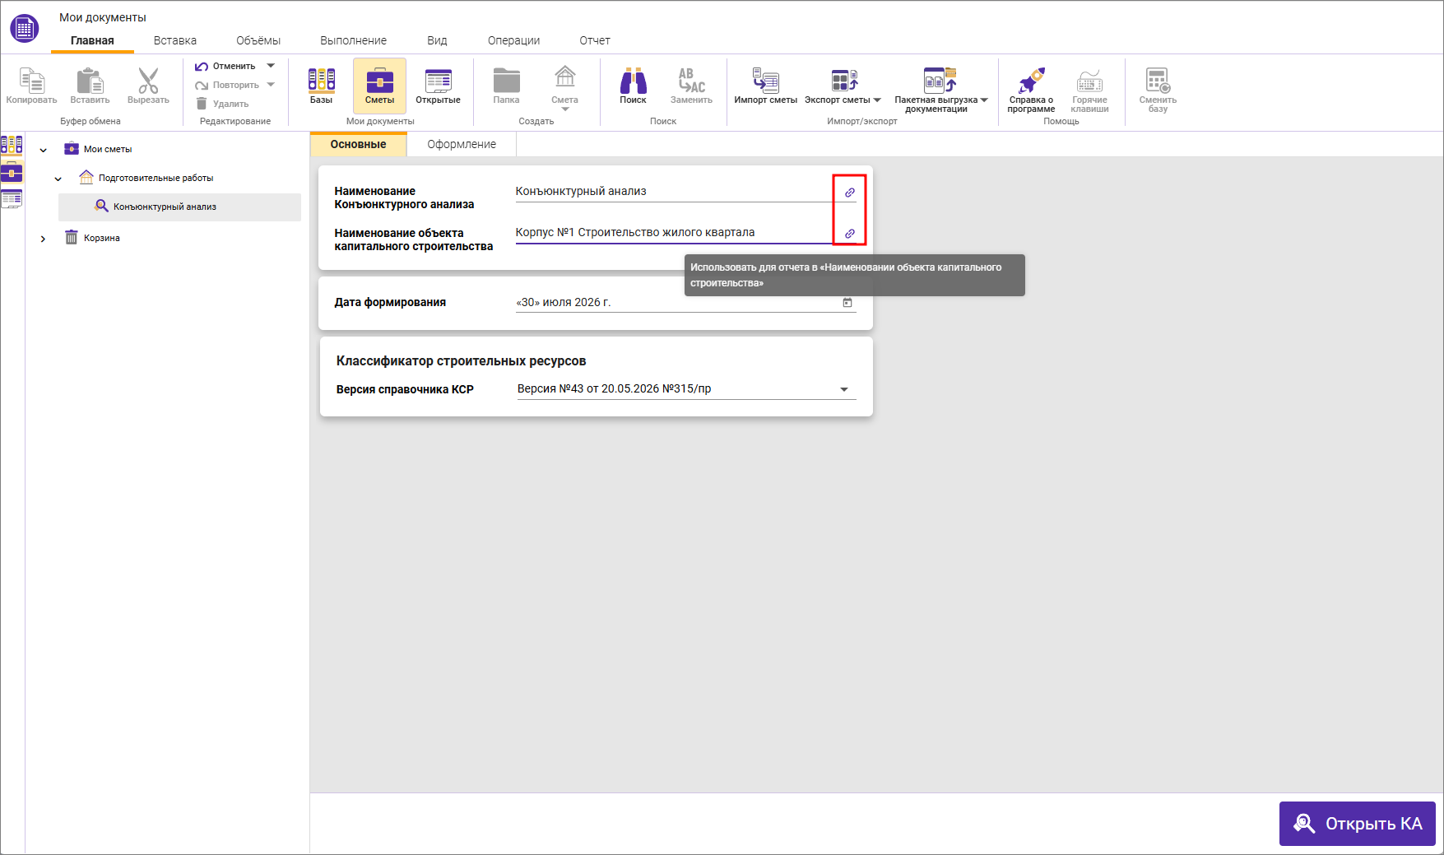This screenshot has width=1444, height=855.
Task: Collapse the Подготовительные работы folder
Action: [x=58, y=179]
